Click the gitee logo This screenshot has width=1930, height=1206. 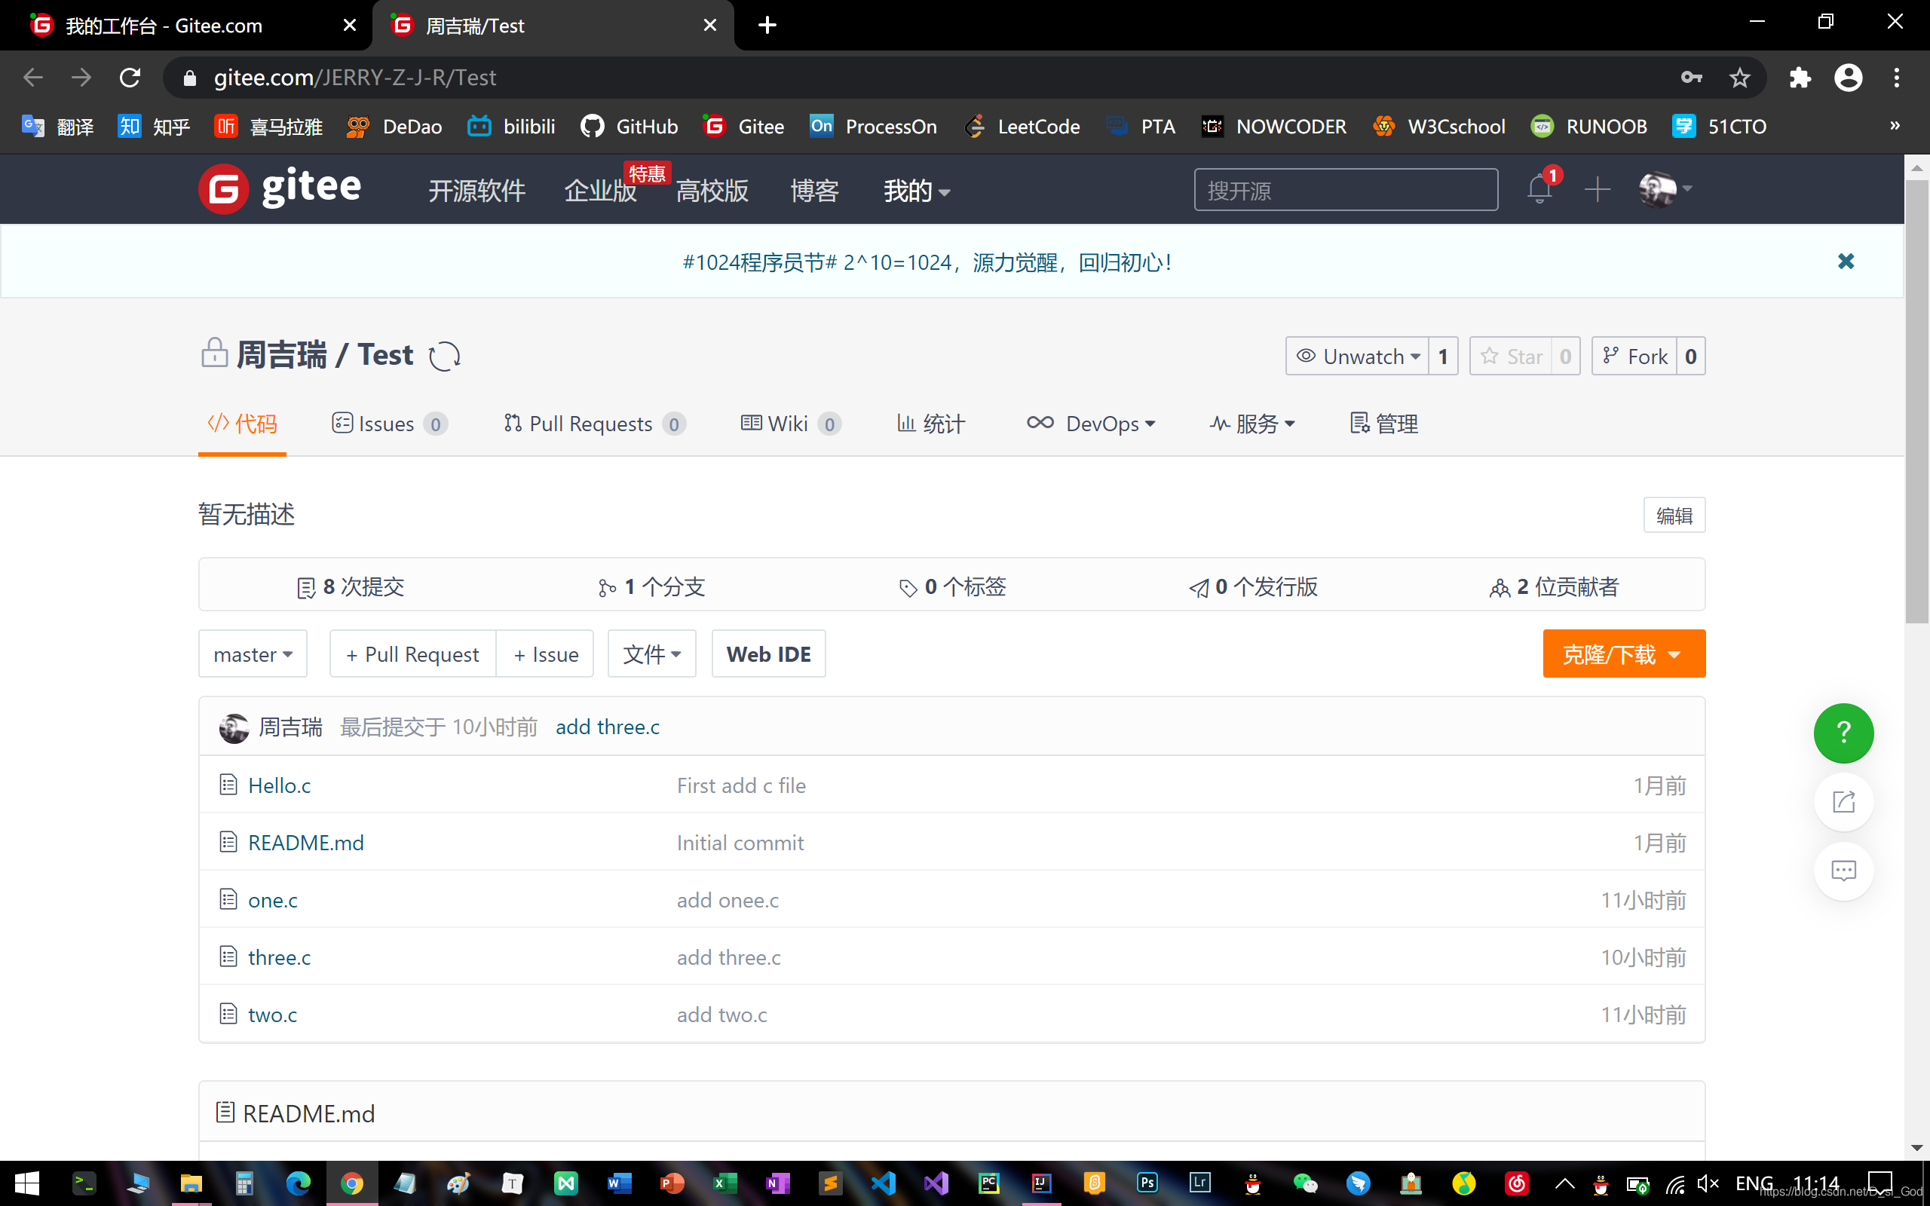coord(280,189)
